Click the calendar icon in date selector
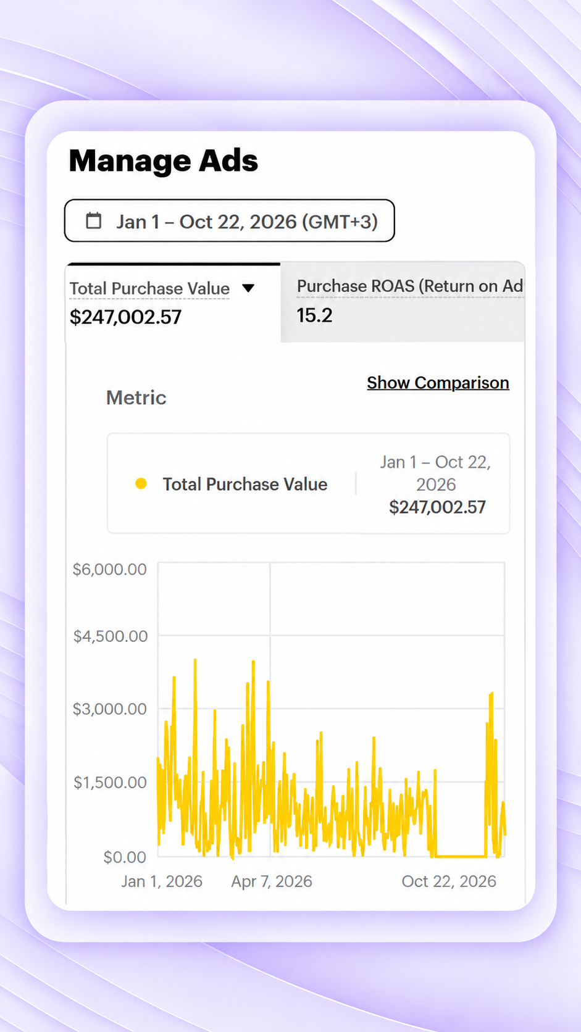Screen dimensions: 581x1032 pyautogui.click(x=93, y=220)
